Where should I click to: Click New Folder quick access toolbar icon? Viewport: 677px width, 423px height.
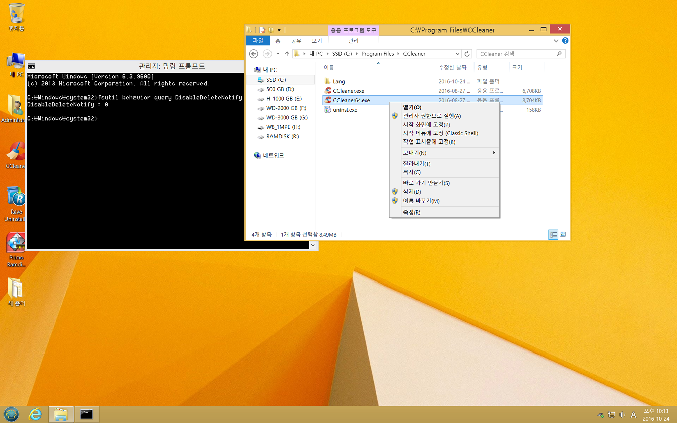(x=270, y=30)
